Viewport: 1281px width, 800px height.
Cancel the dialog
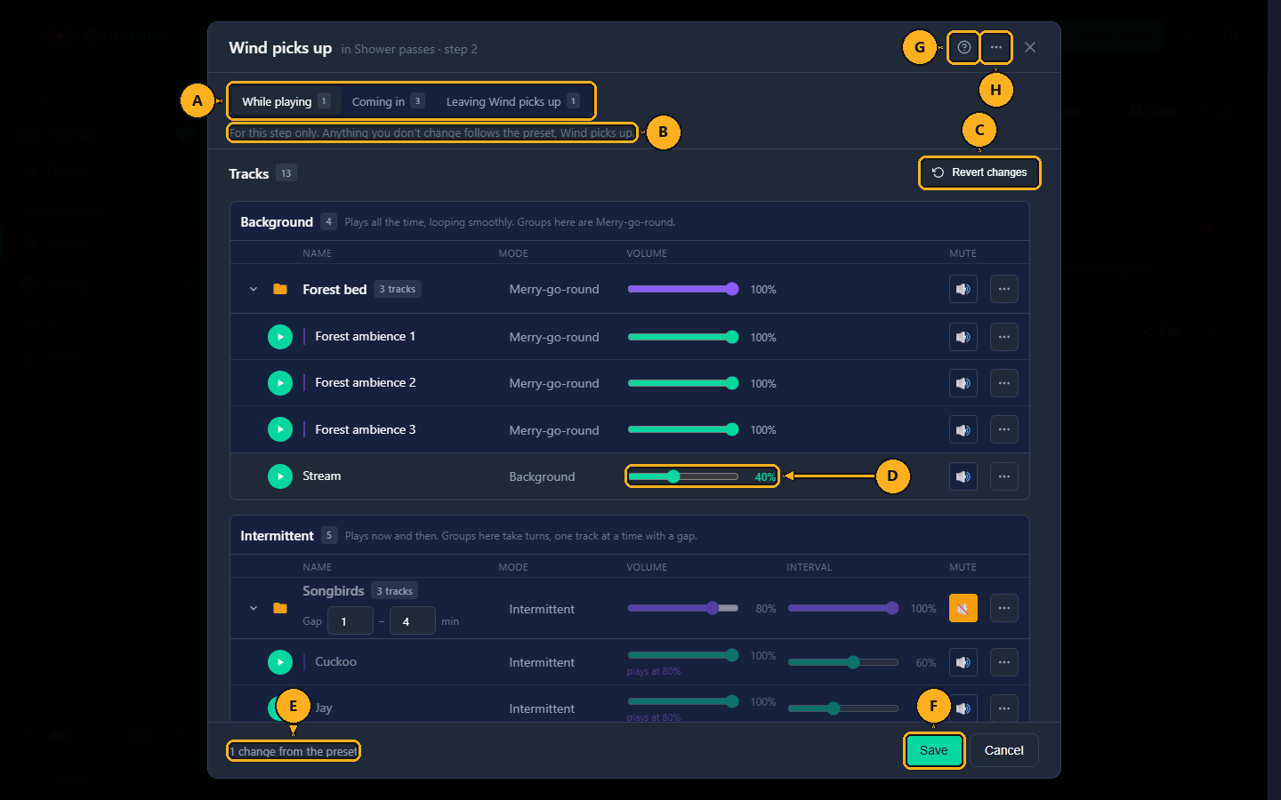[x=1003, y=750]
